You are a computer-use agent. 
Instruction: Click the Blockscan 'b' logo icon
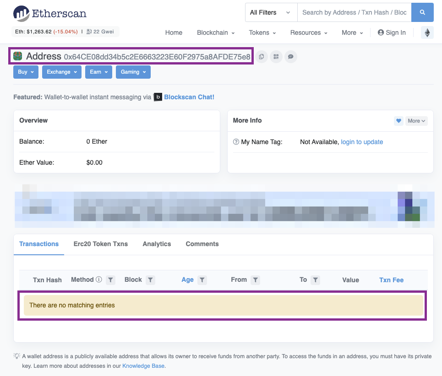click(x=158, y=97)
